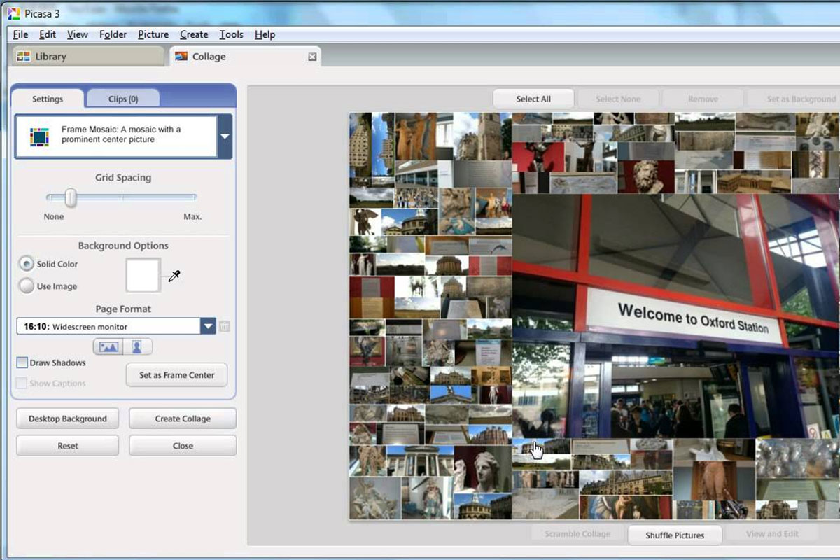Close the Collage tab with the X
840x560 pixels.
(312, 57)
